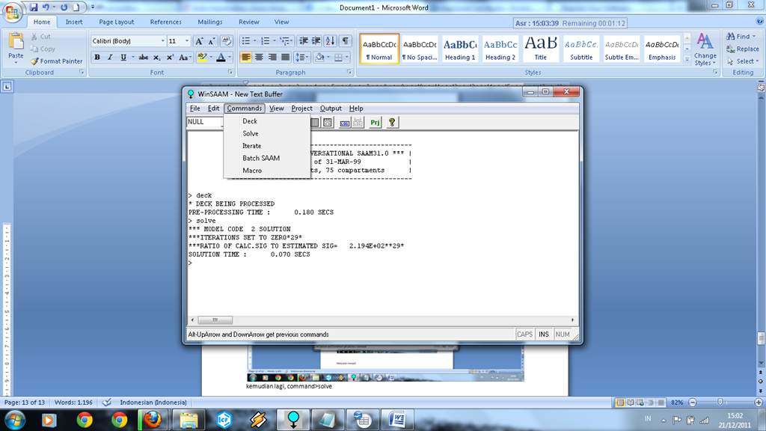Click the blue LOG icon in WinSAAM toolbar
The image size is (766, 431).
tap(344, 122)
